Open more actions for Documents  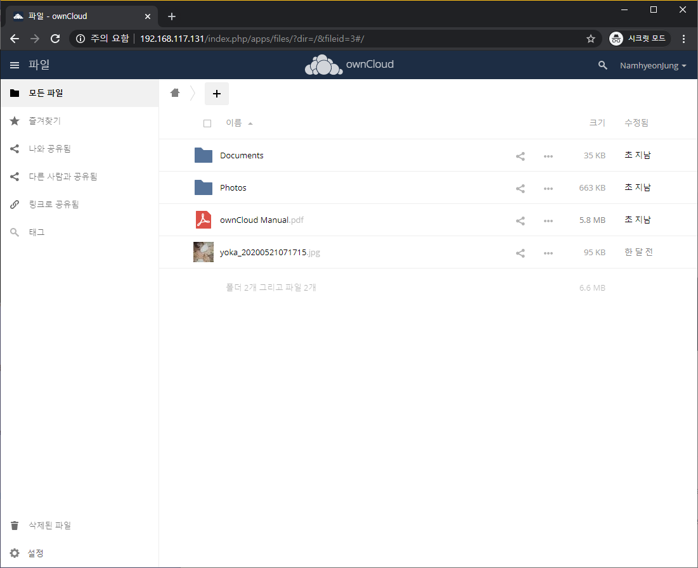548,156
